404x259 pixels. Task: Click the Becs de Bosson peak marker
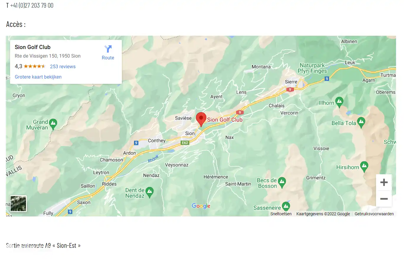(x=282, y=183)
